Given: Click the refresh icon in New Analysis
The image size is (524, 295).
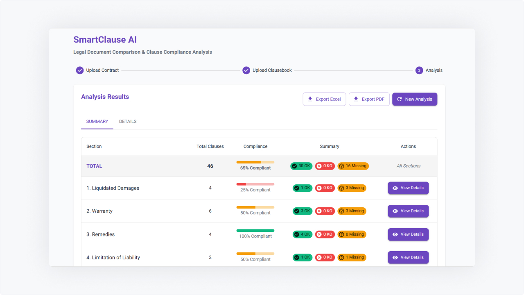Looking at the screenshot, I should point(400,99).
